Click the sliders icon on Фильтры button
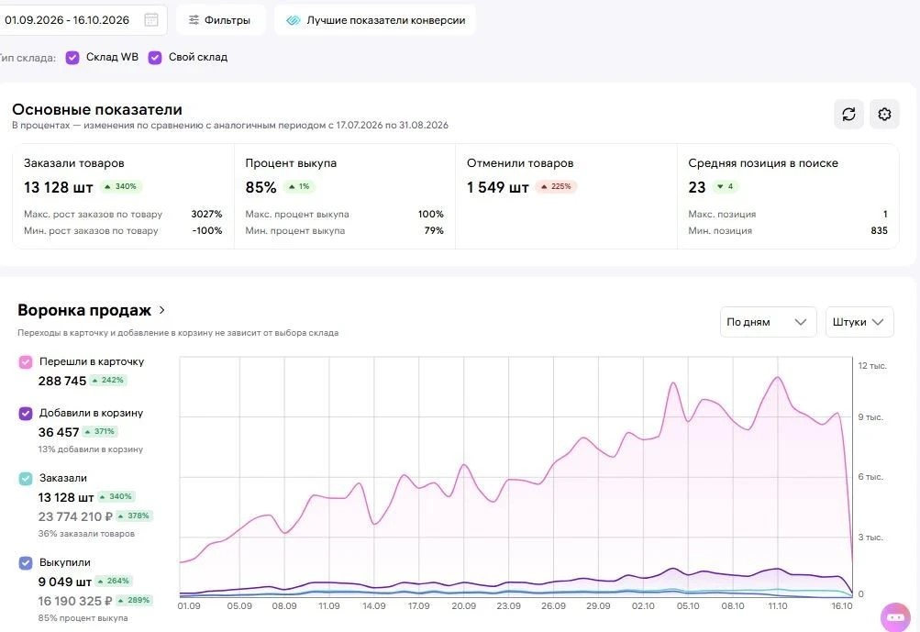The height and width of the screenshot is (632, 920). coord(194,20)
